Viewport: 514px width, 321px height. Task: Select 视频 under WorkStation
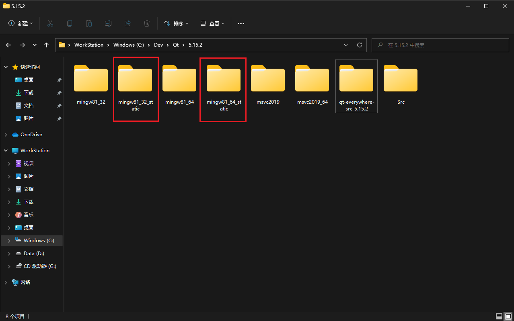[x=29, y=163]
